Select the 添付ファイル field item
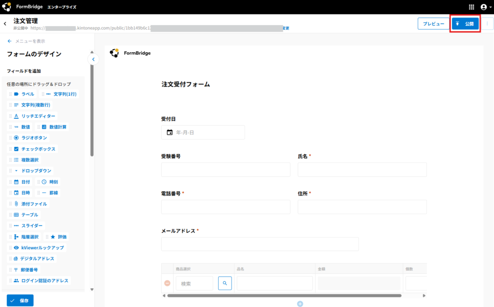 30,204
